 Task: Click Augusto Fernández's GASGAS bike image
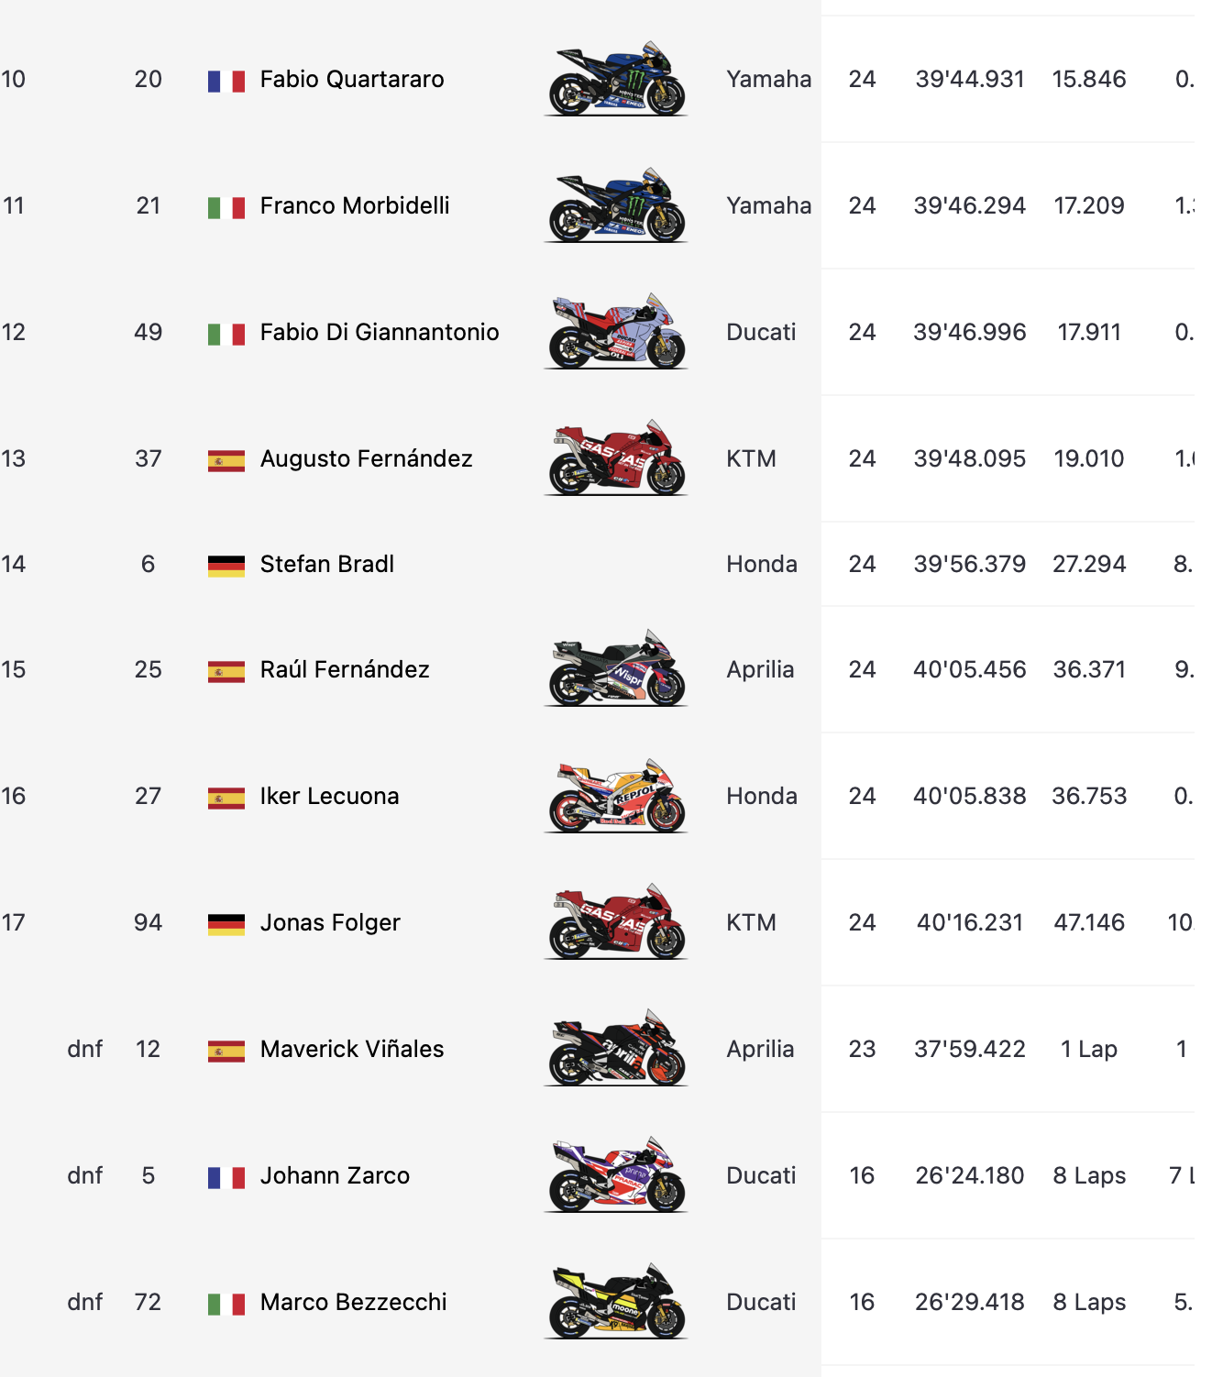[x=615, y=458]
